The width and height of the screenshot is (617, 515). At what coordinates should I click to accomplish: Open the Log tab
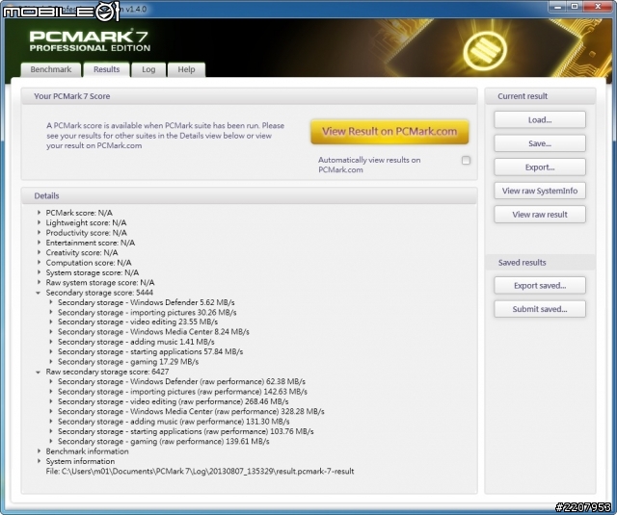pos(148,69)
